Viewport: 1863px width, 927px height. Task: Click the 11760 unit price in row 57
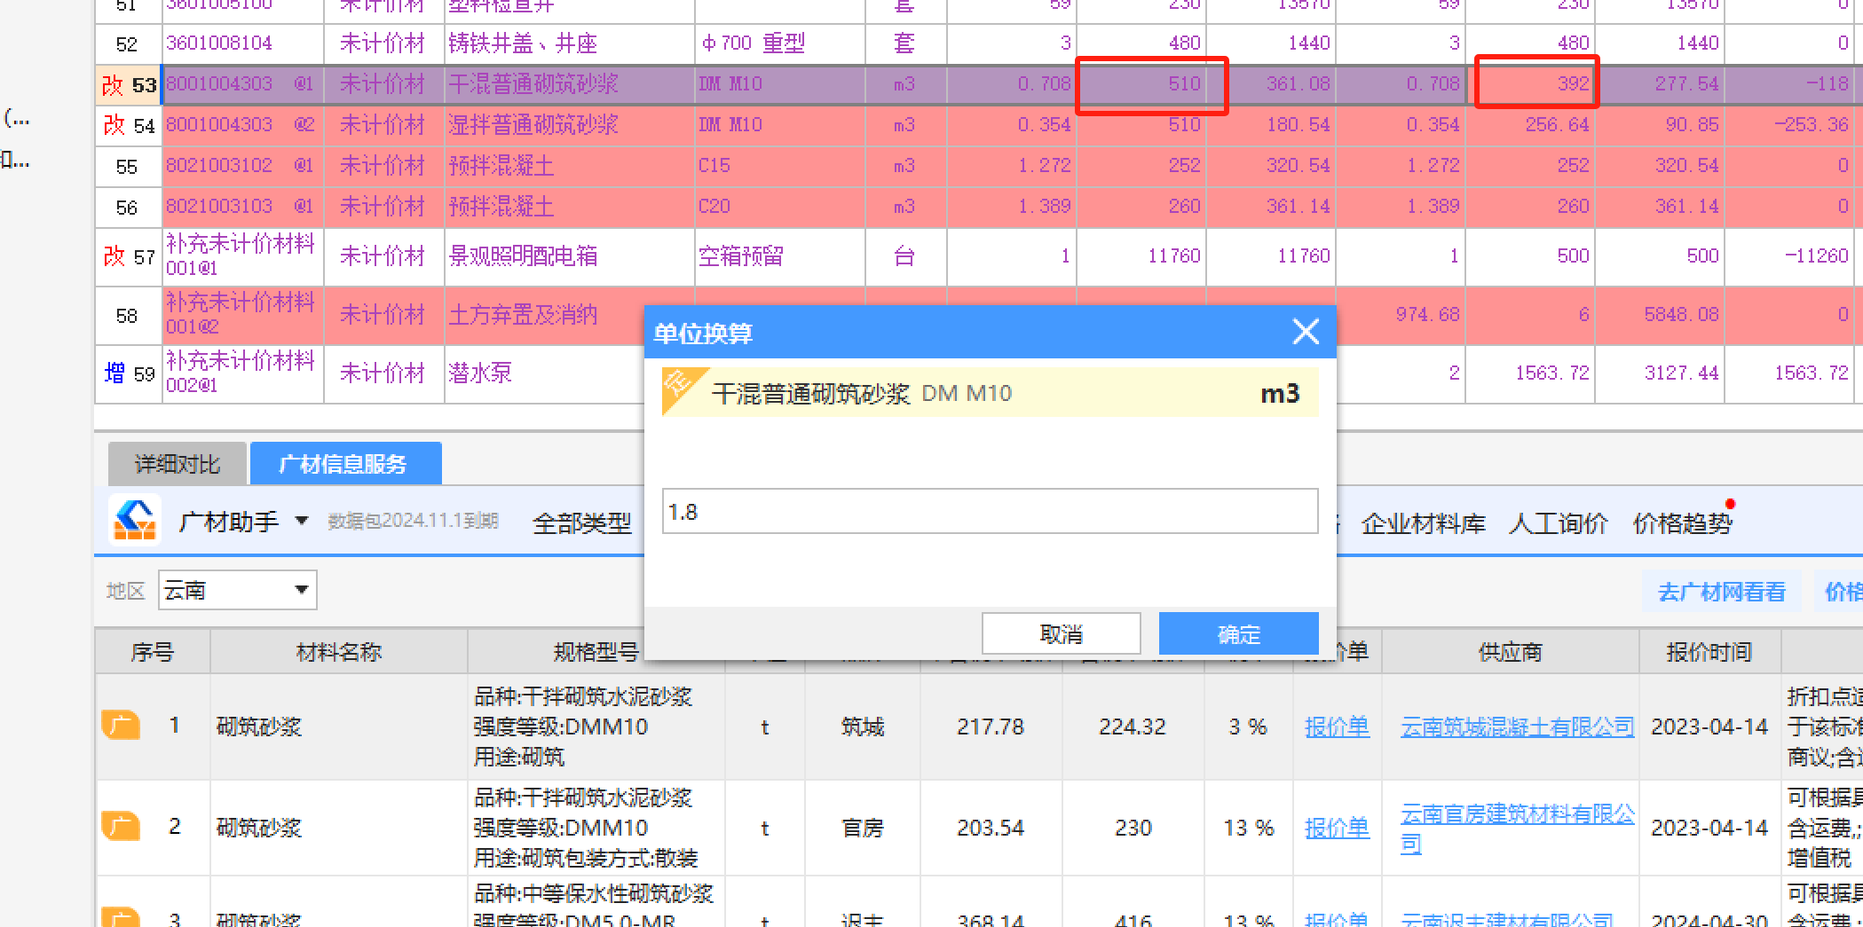(x=1141, y=256)
